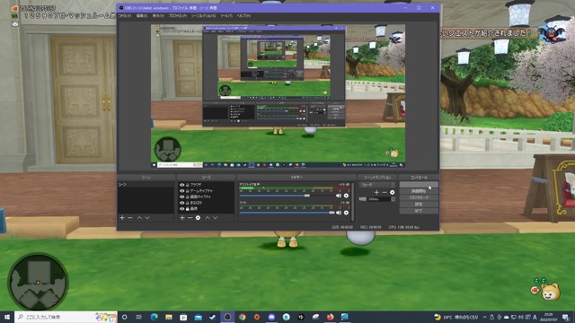Viewport: 575px width, 323px height.
Task: Hide the ブラウザ source via its eye icon
Action: point(181,185)
